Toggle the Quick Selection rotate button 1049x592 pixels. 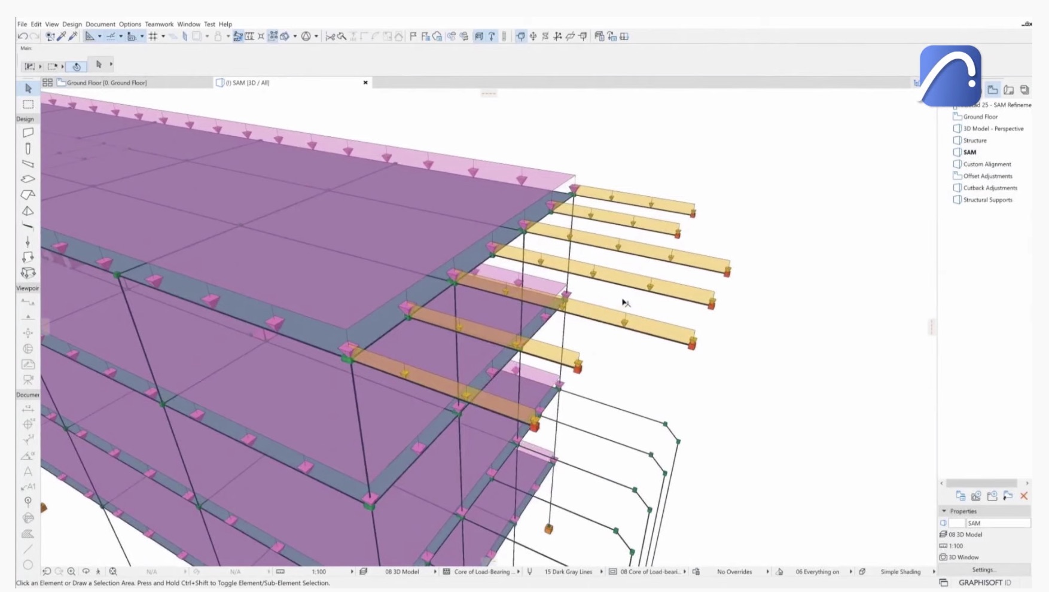(x=77, y=66)
